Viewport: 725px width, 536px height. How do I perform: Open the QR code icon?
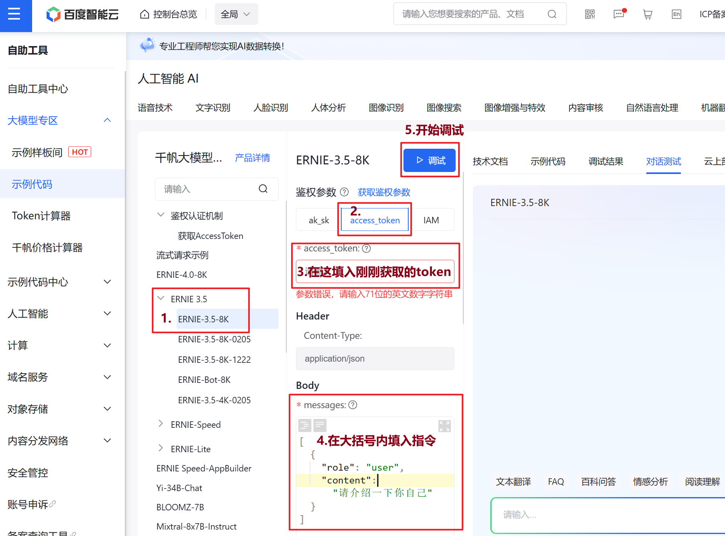coord(590,14)
